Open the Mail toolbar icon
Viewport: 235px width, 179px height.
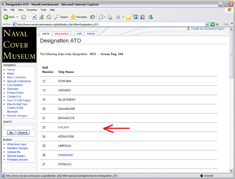click(101, 17)
